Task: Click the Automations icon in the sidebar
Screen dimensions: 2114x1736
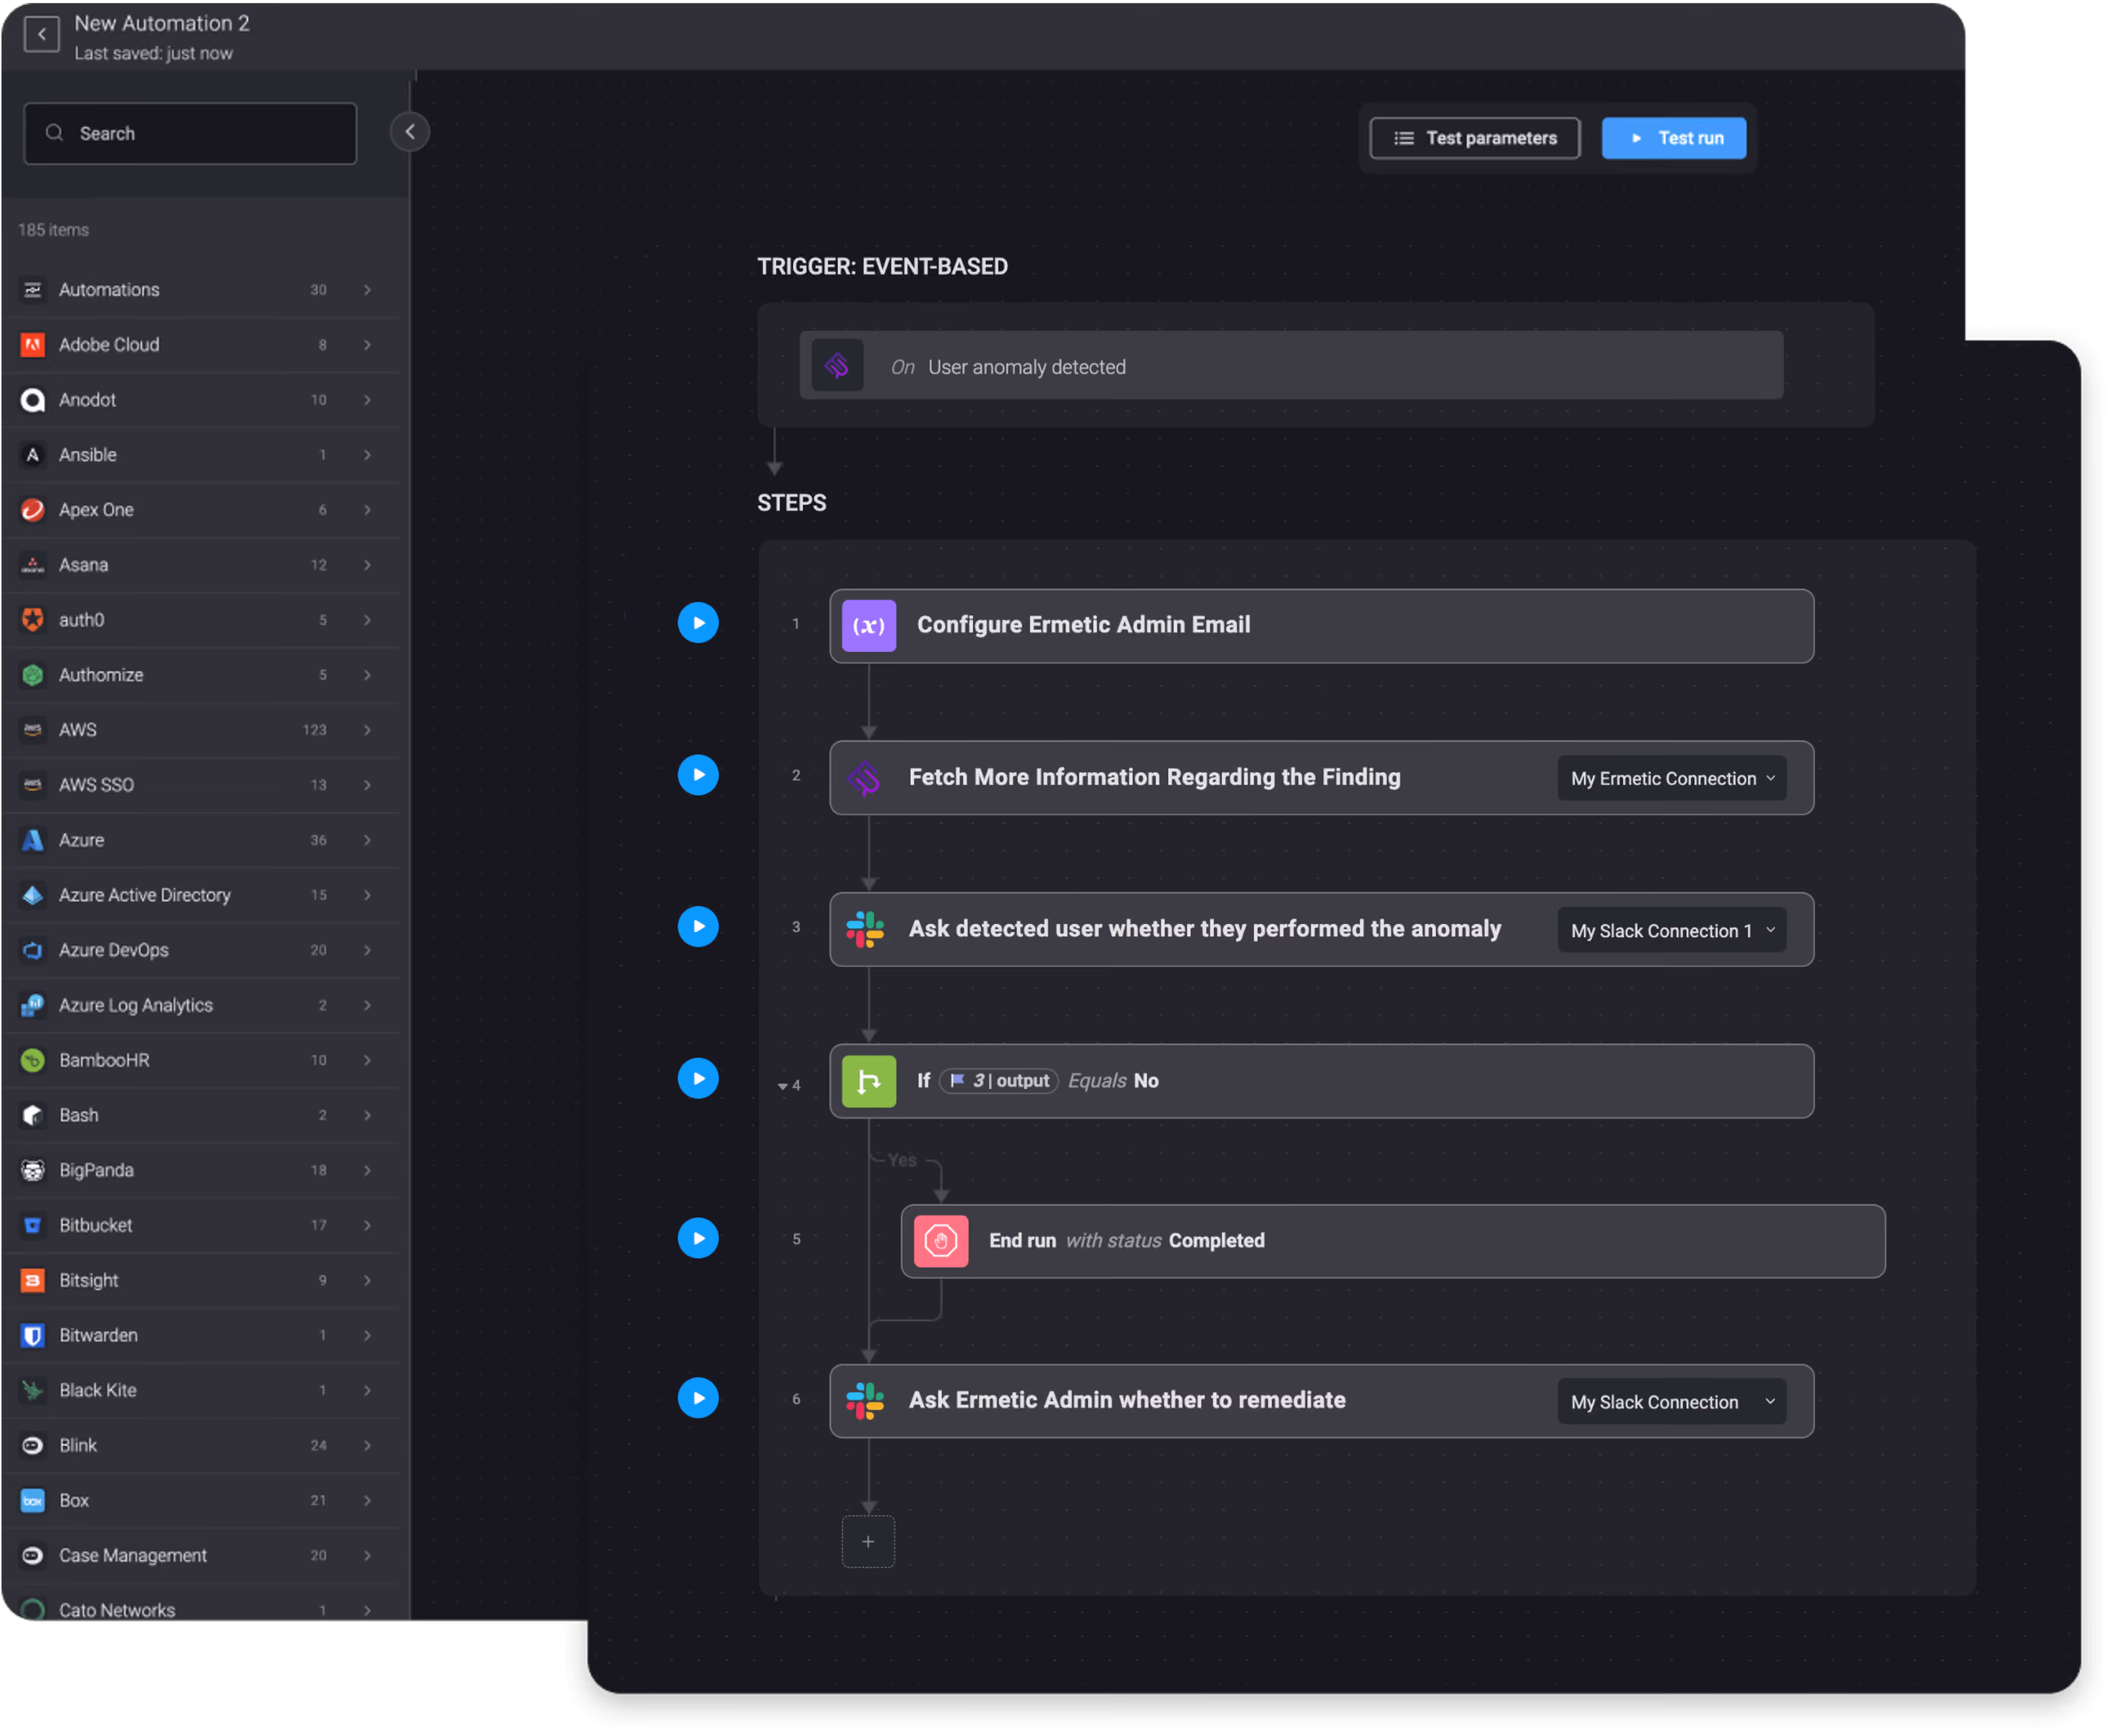Action: click(33, 290)
